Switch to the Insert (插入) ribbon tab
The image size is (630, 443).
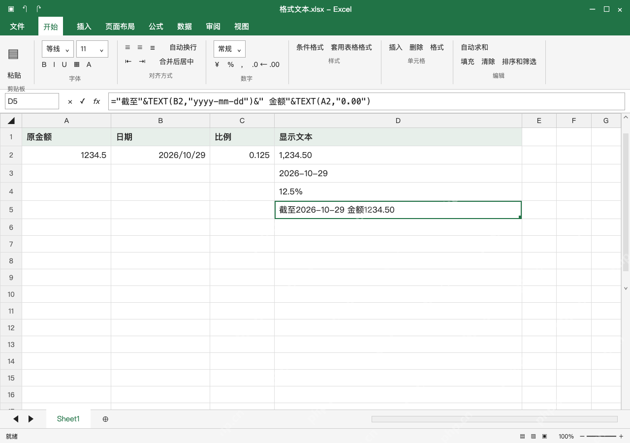pos(84,27)
